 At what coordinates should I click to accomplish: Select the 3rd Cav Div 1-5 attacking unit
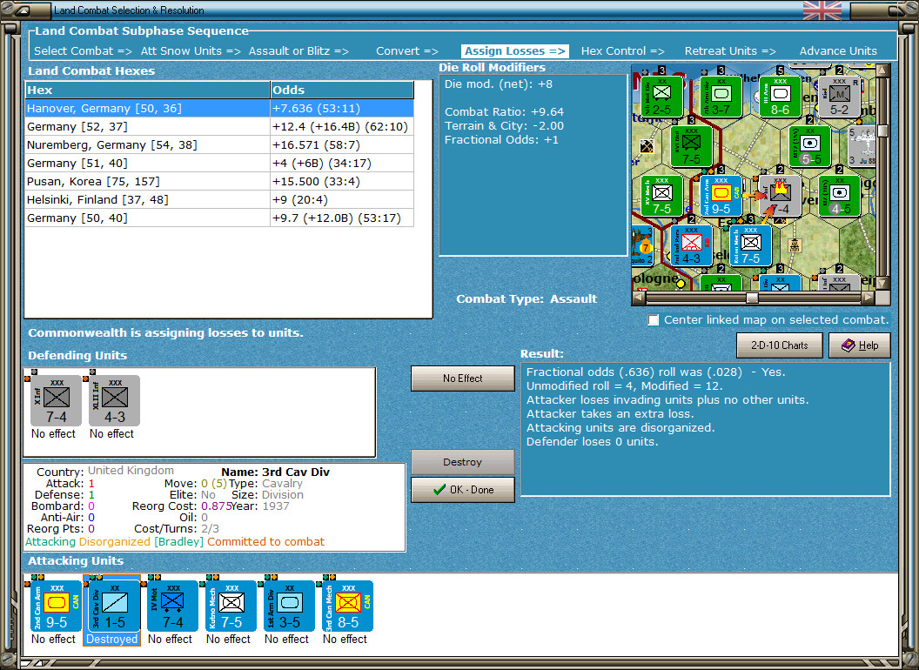pyautogui.click(x=114, y=606)
